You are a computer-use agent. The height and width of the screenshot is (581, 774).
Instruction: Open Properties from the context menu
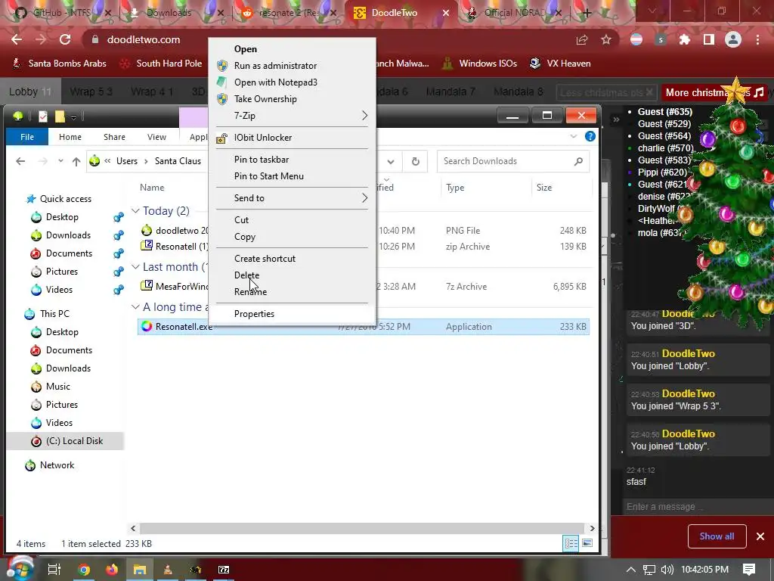(254, 314)
